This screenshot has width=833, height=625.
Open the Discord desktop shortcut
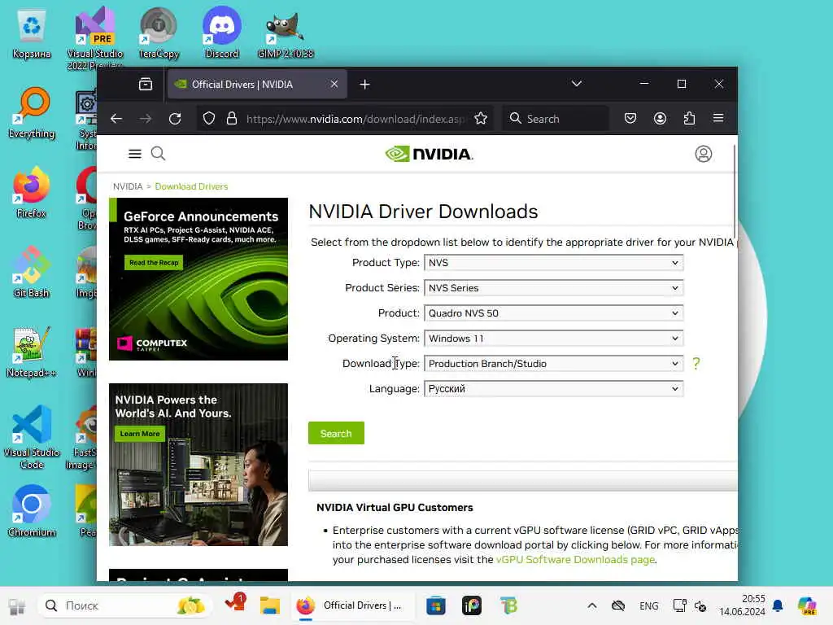click(x=221, y=32)
